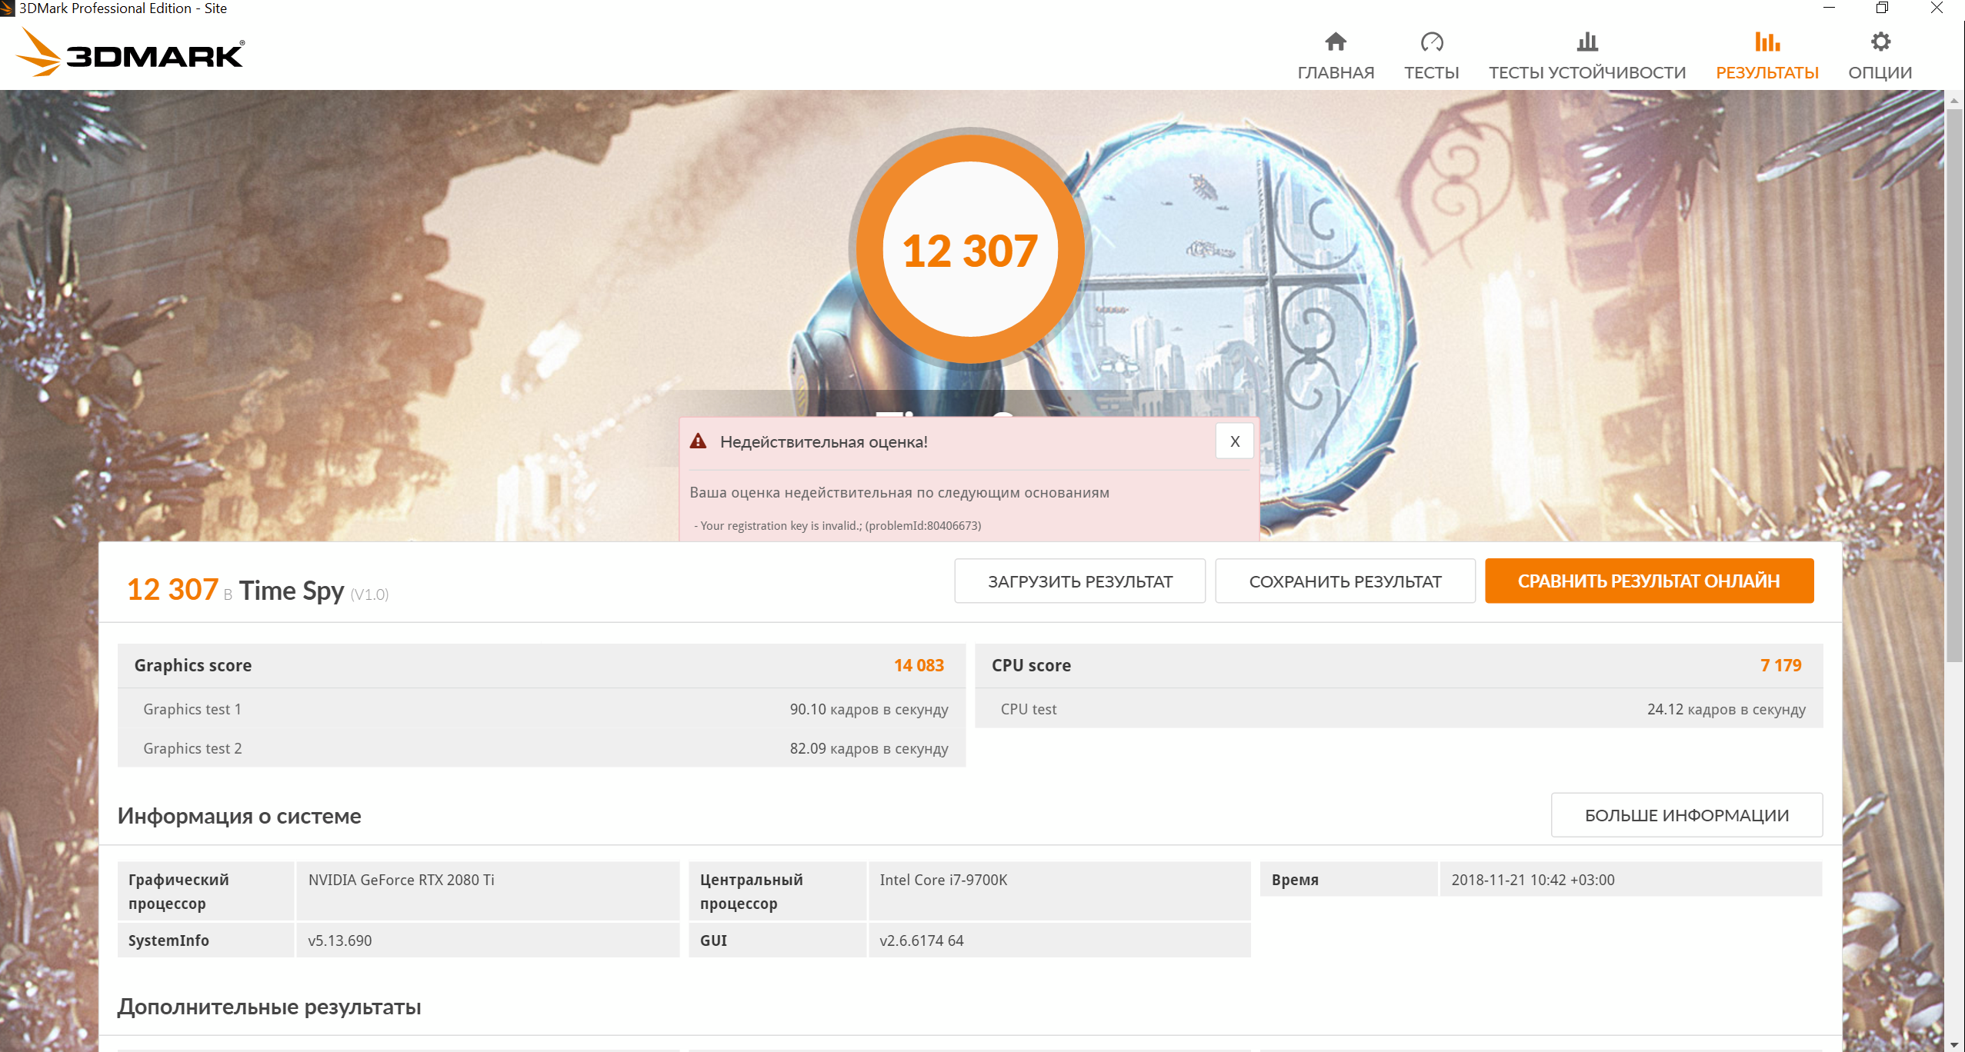Open ТЕСТЫ УСТОЙЧИВОСТИ tab
The width and height of the screenshot is (1965, 1052).
[1586, 72]
